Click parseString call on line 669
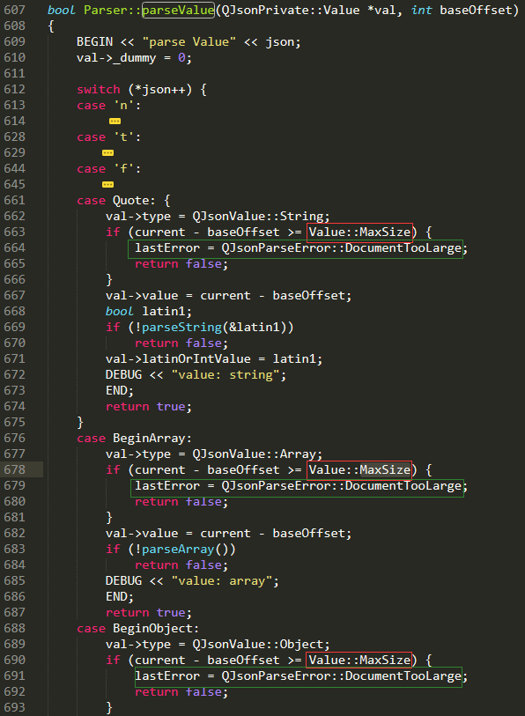The image size is (525, 716). point(181,327)
